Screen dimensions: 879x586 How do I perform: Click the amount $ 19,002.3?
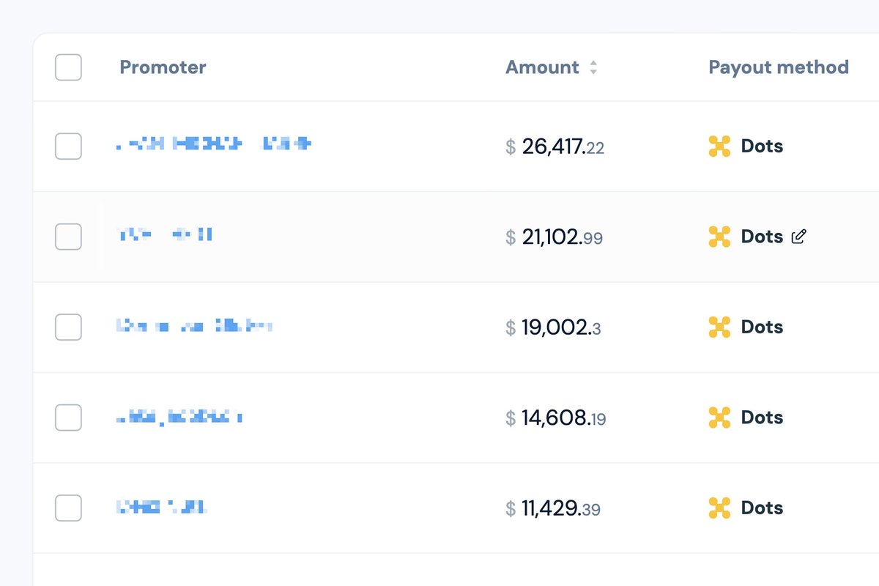point(553,327)
